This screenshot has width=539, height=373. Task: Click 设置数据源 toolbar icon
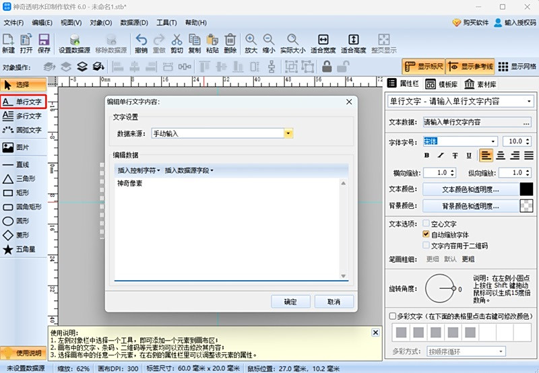[x=74, y=43]
